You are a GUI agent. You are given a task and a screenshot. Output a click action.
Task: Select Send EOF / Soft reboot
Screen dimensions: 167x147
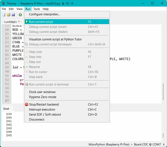pos(67,114)
